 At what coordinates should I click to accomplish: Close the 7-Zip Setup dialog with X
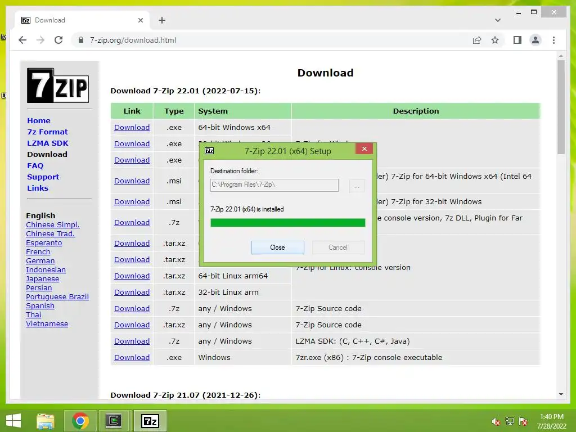[x=364, y=148]
